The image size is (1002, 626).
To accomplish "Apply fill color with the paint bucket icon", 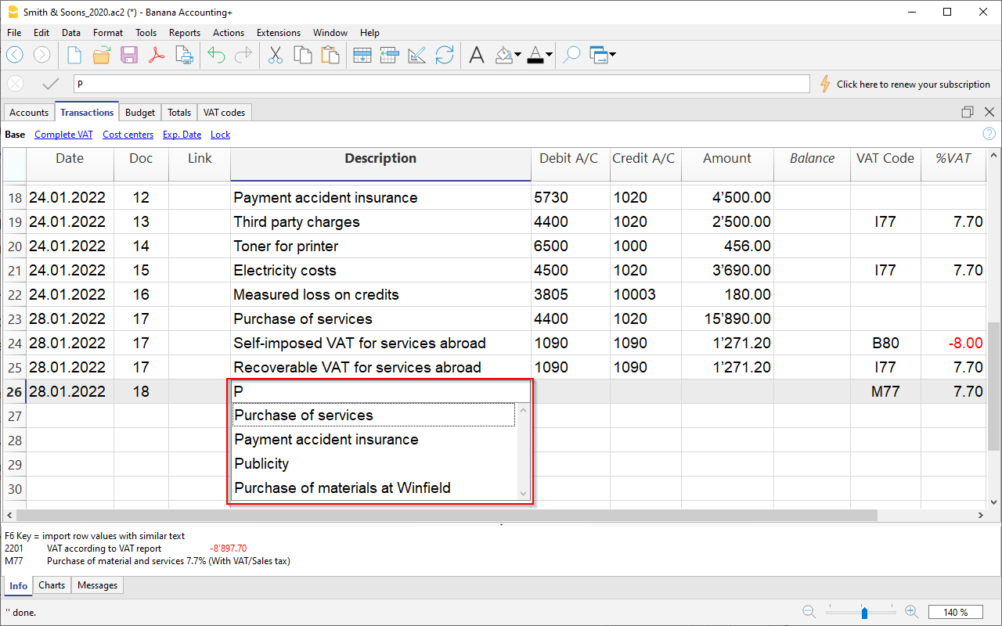I will coord(504,55).
